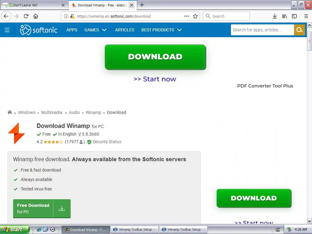
Task: Go to Winamp breadcrumb link
Action: click(93, 112)
